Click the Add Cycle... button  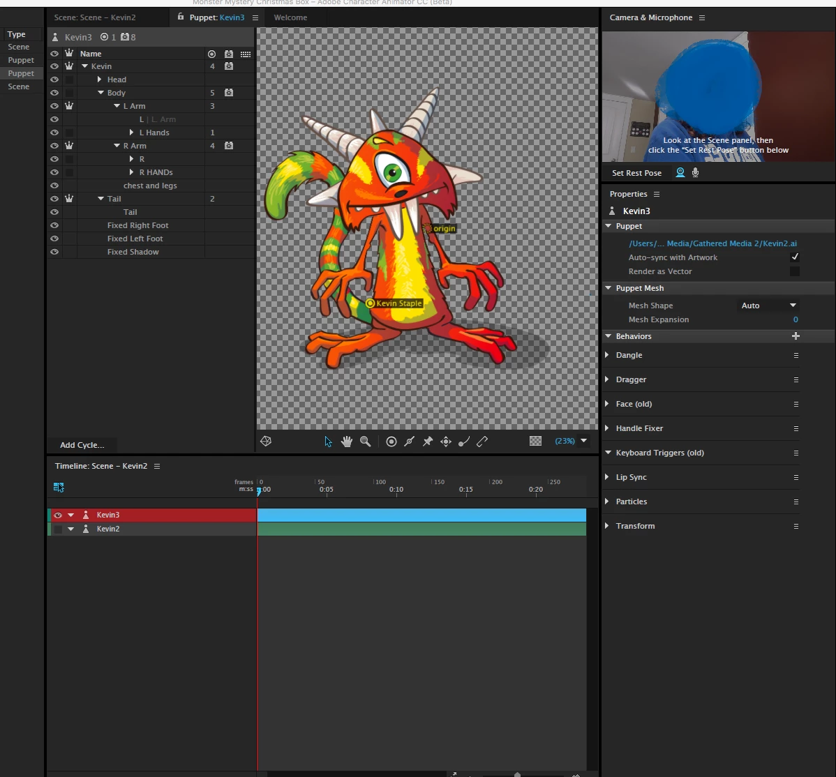pyautogui.click(x=82, y=445)
